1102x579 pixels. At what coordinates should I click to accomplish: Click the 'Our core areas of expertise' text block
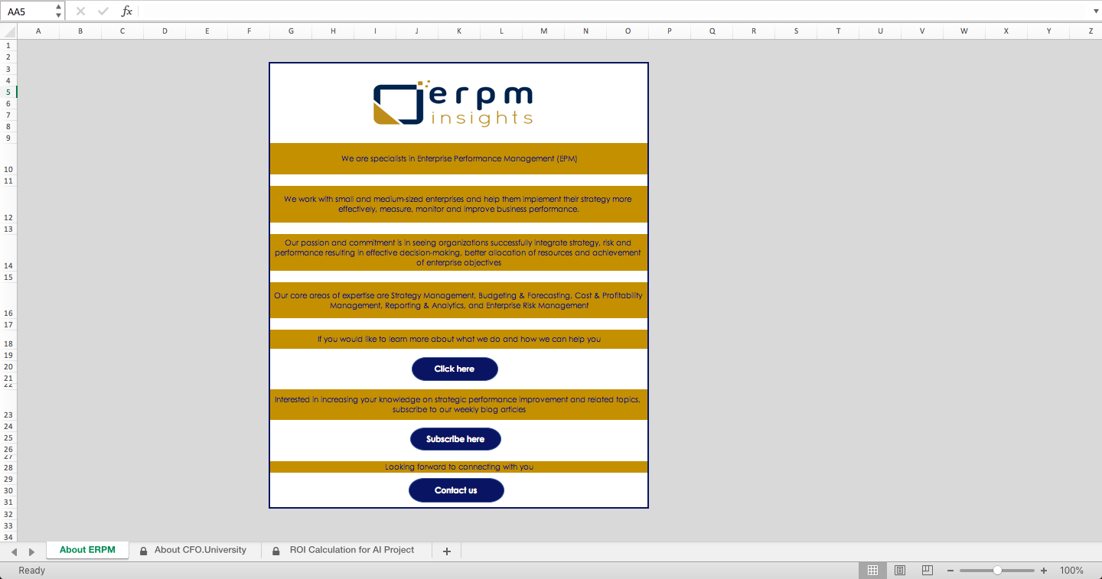(x=459, y=301)
